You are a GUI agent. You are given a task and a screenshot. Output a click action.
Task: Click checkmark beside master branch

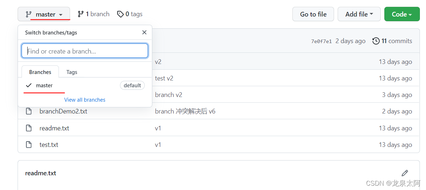click(29, 85)
